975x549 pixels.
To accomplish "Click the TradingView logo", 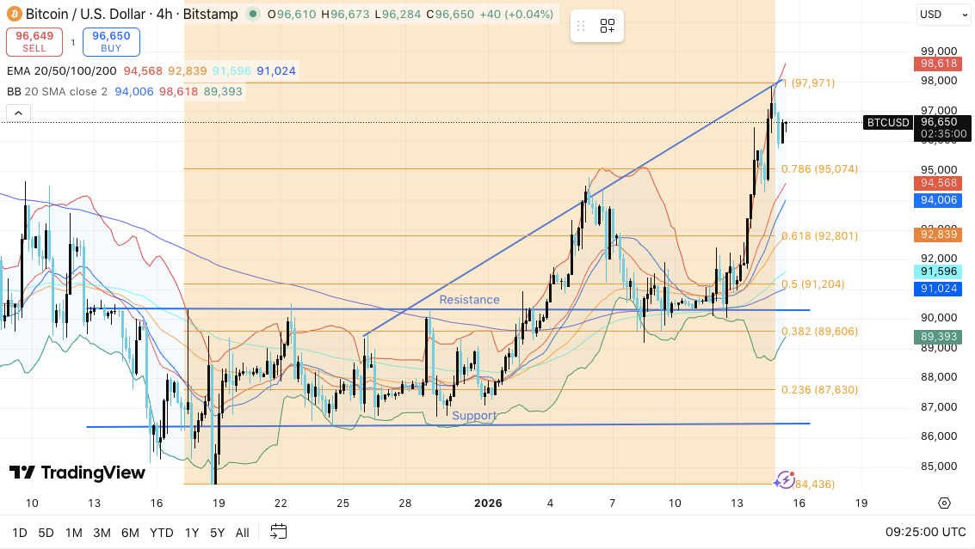I will click(x=77, y=473).
